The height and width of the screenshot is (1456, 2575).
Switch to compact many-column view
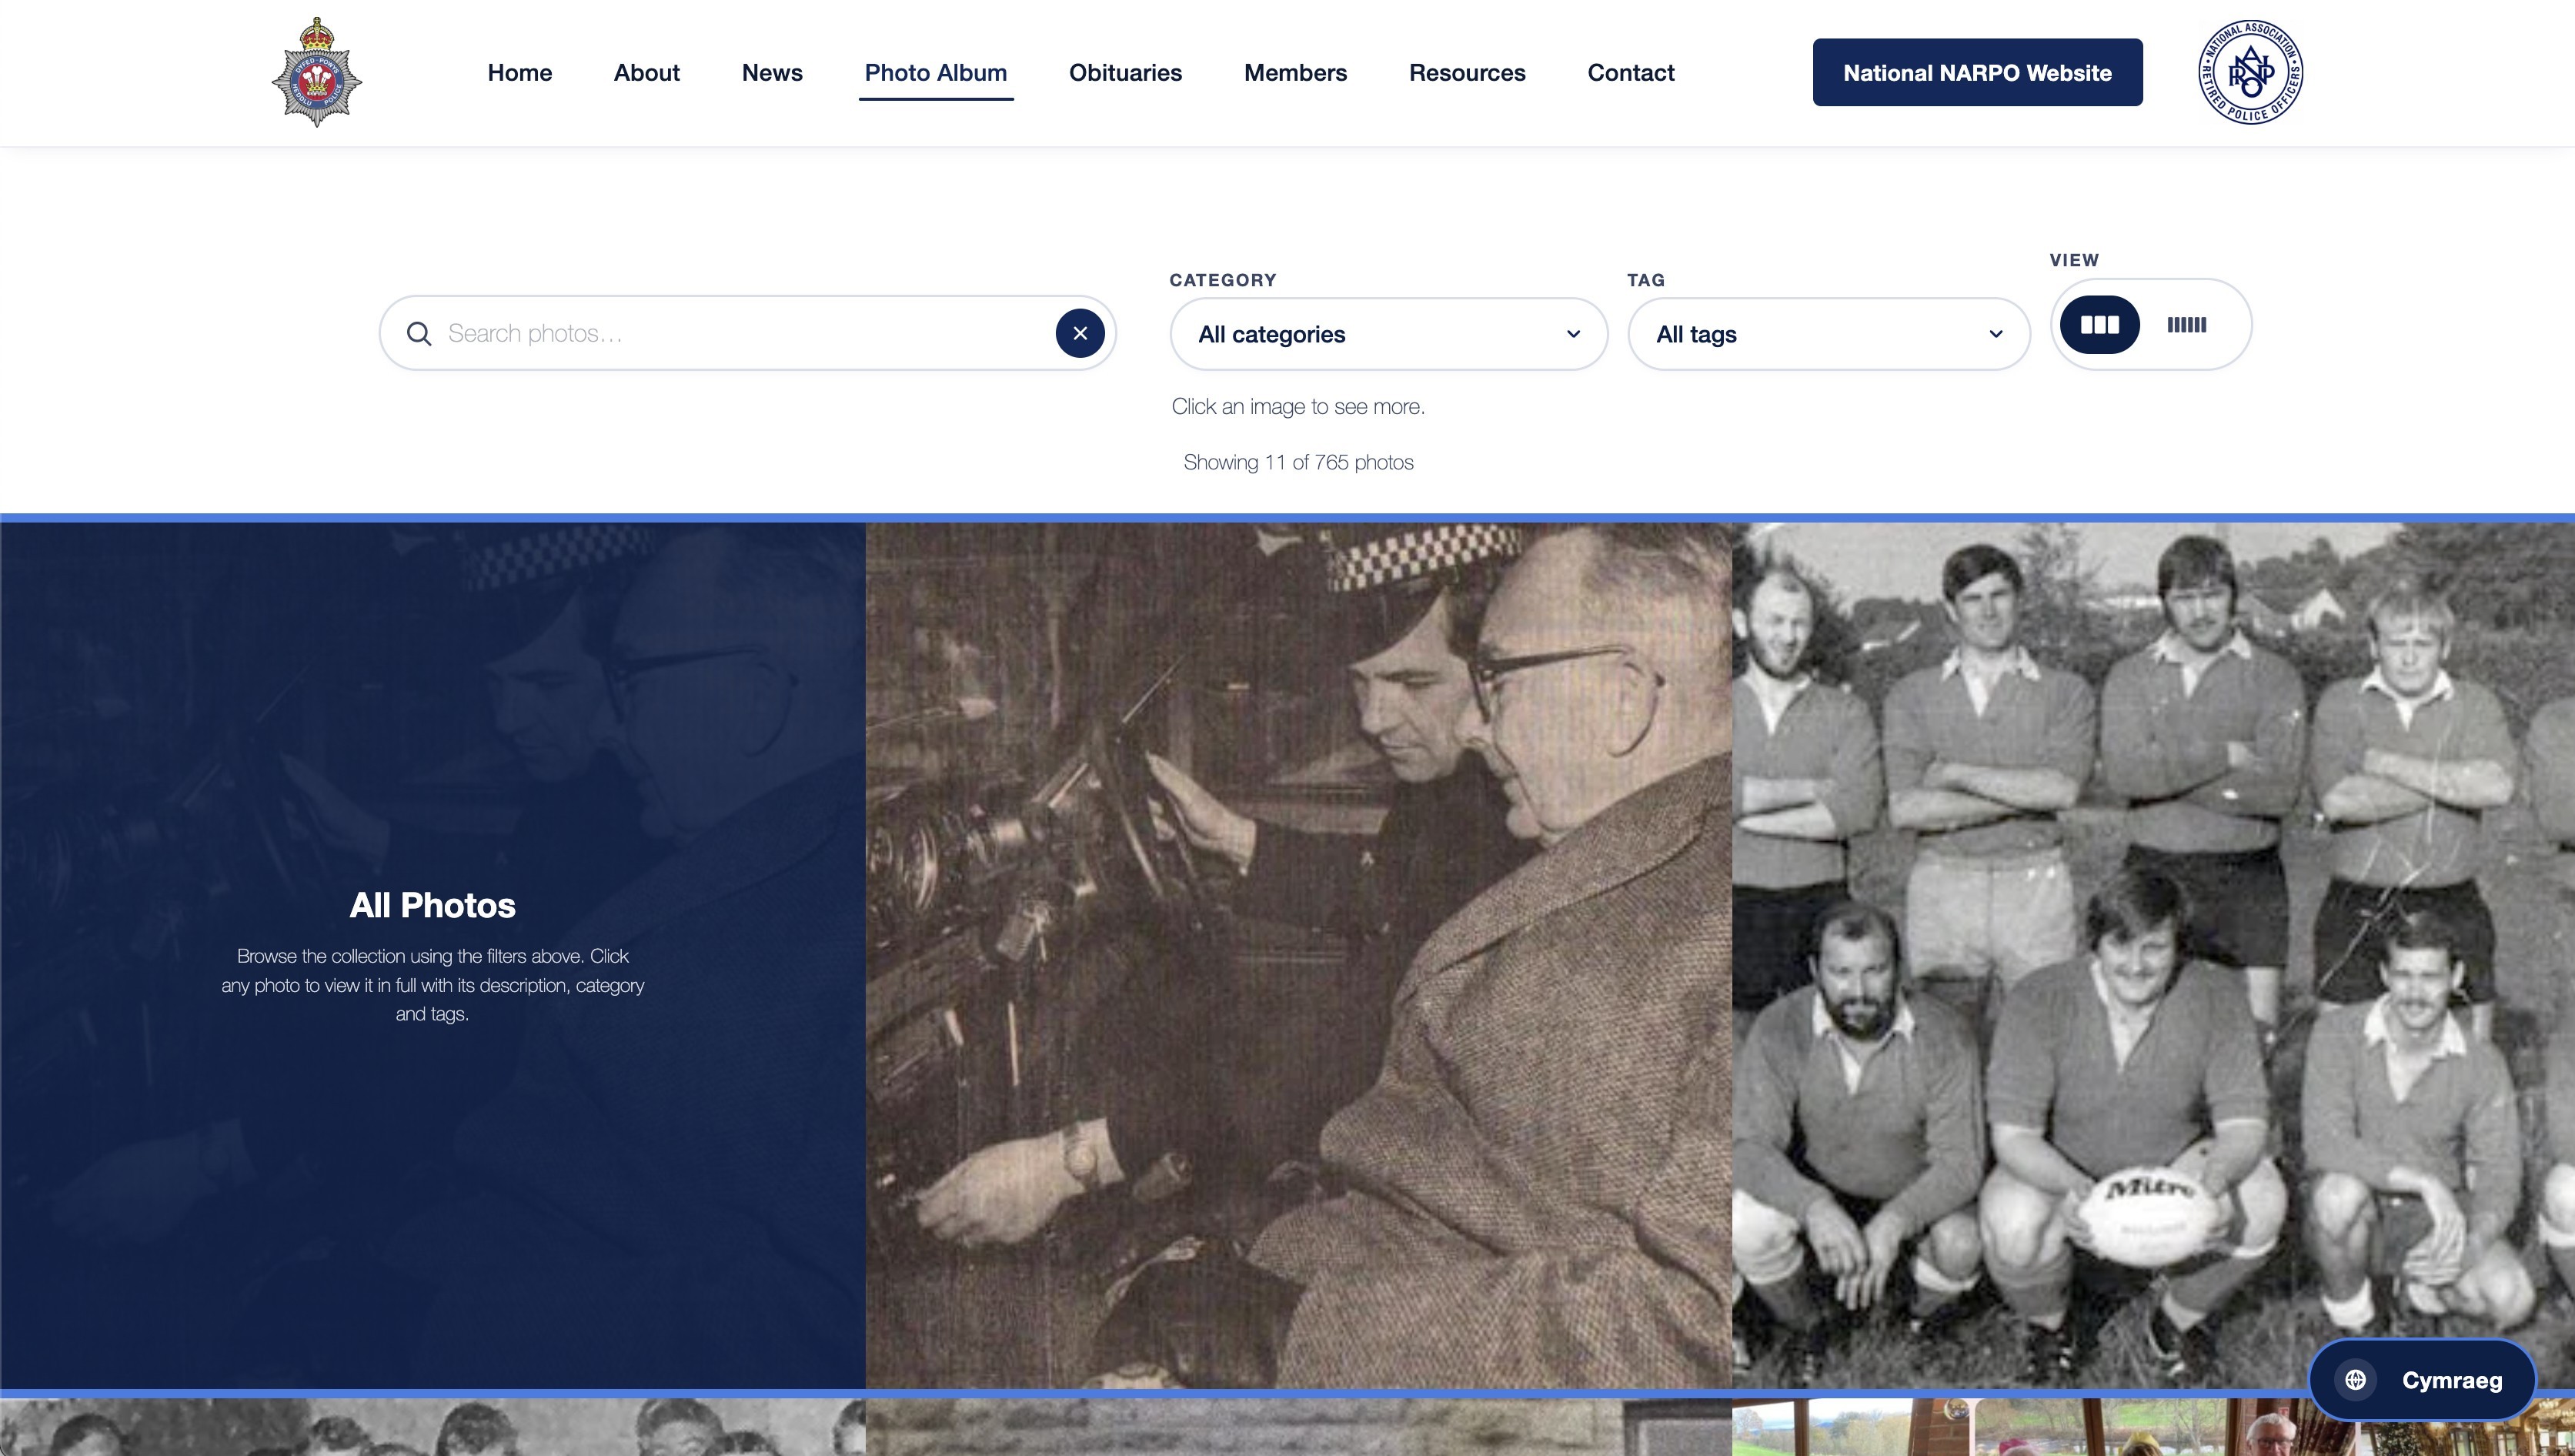pos(2187,325)
